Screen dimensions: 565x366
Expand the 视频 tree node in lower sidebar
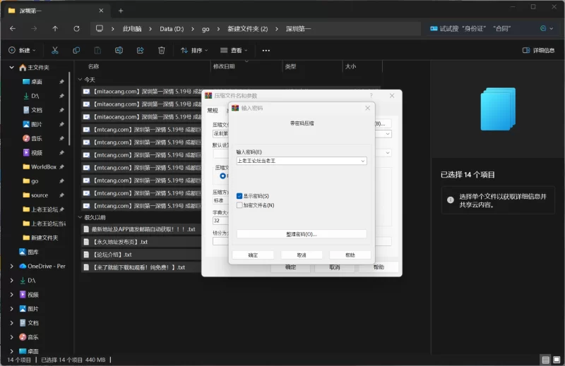coord(11,295)
